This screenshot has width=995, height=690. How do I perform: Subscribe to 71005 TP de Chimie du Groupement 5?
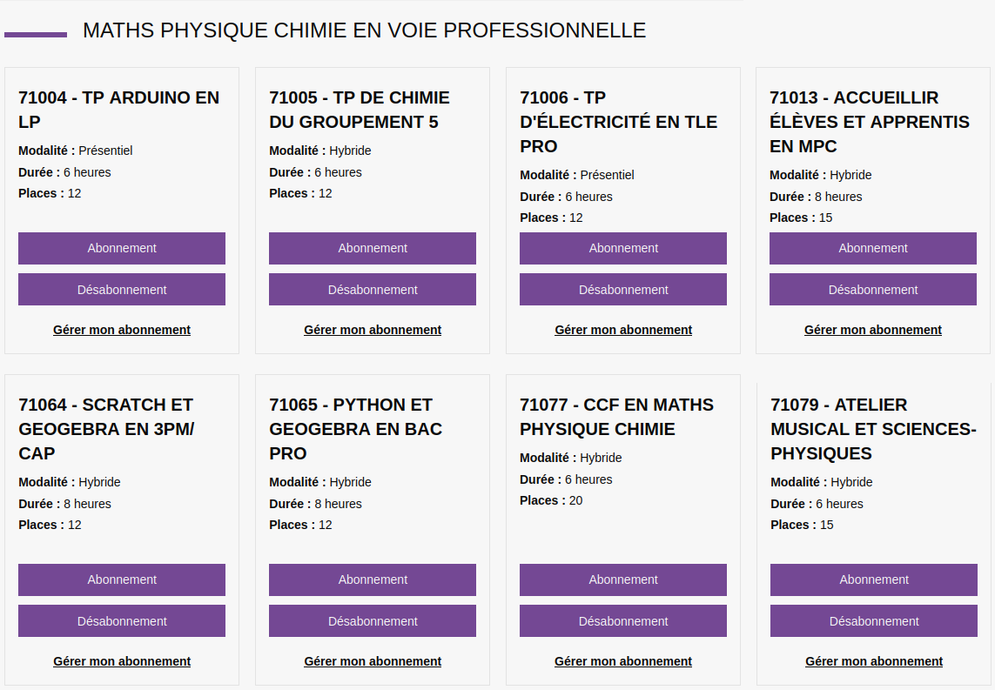[x=373, y=248]
